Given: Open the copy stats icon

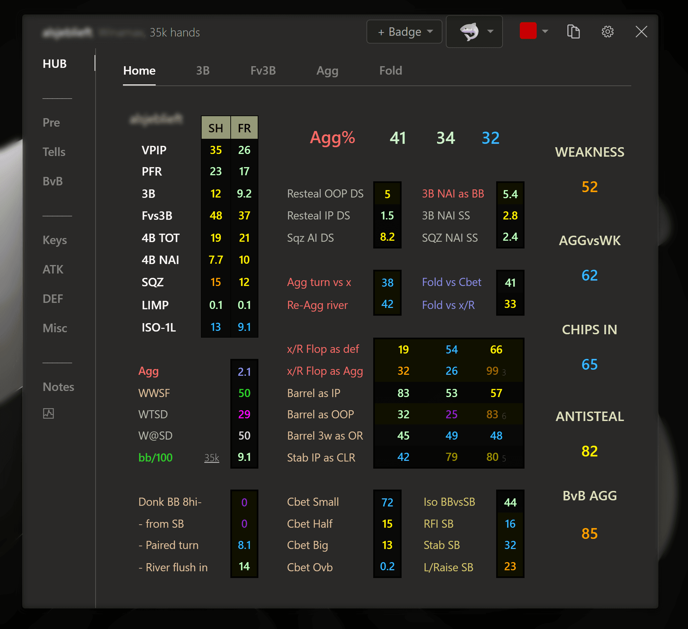Looking at the screenshot, I should pos(574,32).
